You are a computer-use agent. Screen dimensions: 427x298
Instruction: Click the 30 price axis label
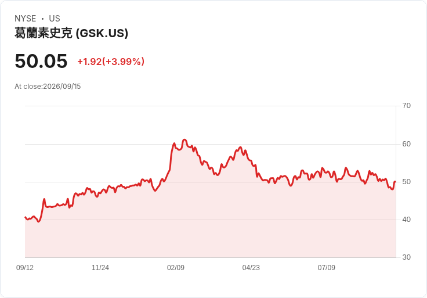(406, 257)
